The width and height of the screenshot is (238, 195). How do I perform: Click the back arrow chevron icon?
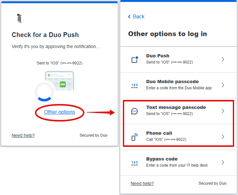click(129, 17)
